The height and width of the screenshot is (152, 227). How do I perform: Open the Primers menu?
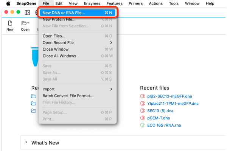(136, 3)
